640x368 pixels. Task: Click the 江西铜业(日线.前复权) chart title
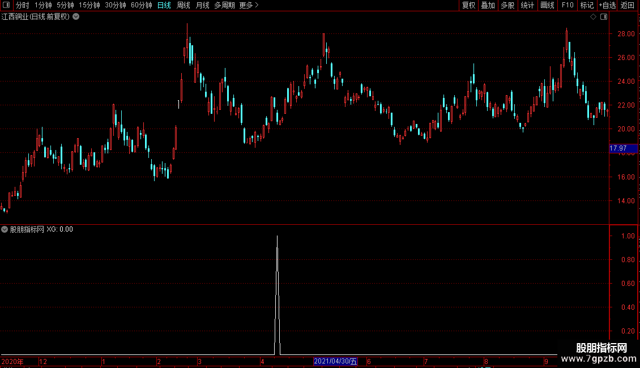coord(36,17)
